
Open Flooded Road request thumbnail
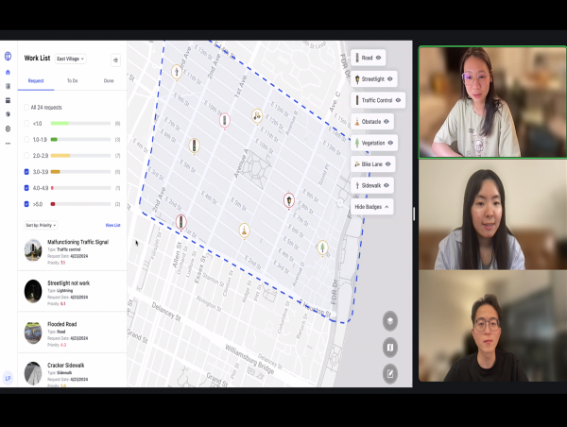33,333
